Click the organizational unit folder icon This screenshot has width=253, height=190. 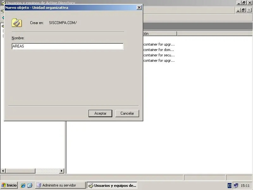tap(17, 22)
